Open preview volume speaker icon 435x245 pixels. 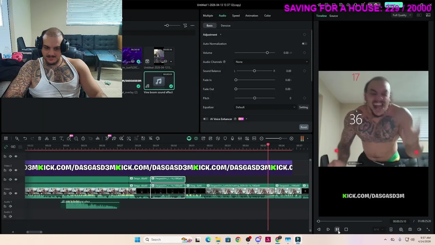(419, 229)
